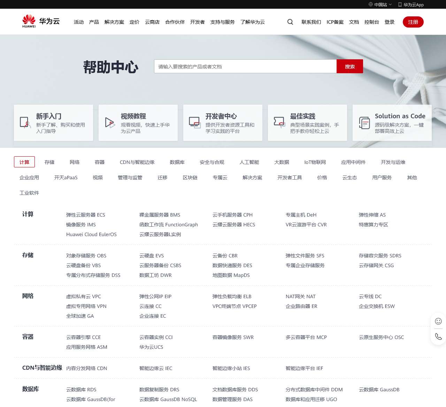Screen dimensions: 446x407
Task: Click the globe icon next to 中国站
Action: click(x=371, y=5)
